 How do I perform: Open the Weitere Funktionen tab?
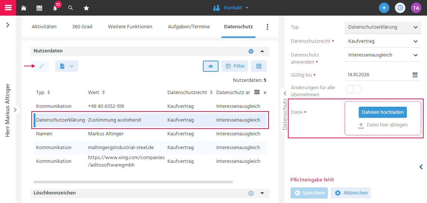coord(130,27)
